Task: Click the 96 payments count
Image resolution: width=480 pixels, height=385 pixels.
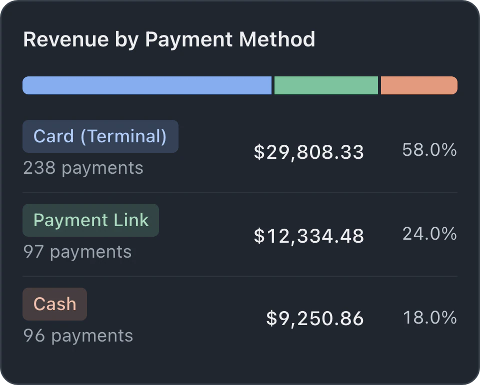Action: pyautogui.click(x=78, y=336)
